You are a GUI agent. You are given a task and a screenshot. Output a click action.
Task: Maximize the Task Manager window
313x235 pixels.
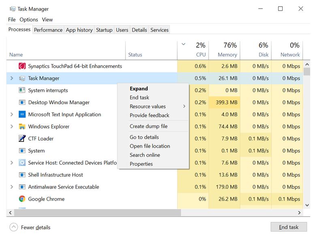280,9
